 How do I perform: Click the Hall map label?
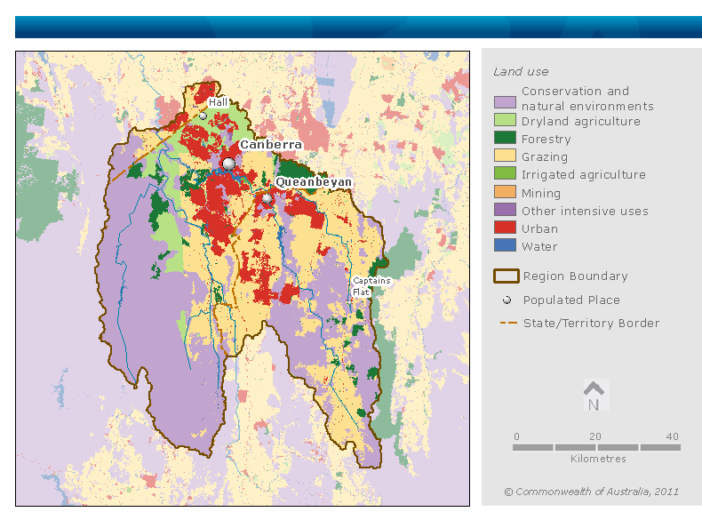219,102
